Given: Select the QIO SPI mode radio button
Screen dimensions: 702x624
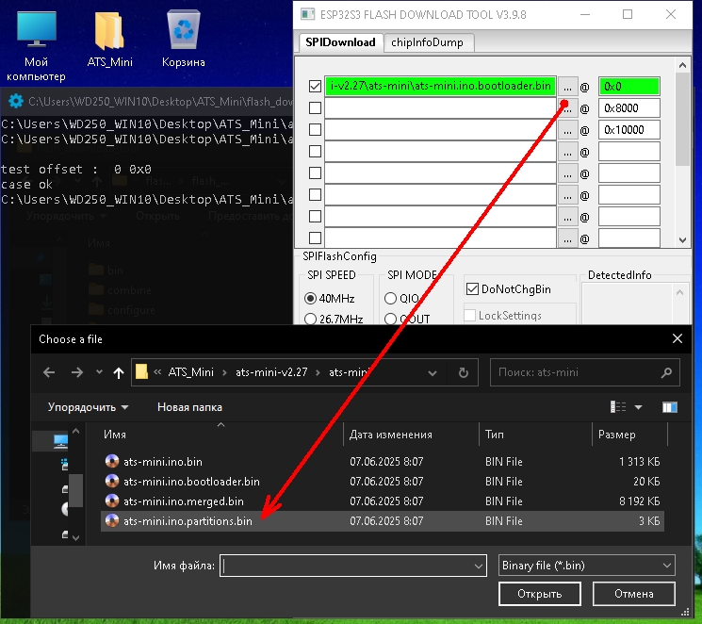Looking at the screenshot, I should coord(390,299).
